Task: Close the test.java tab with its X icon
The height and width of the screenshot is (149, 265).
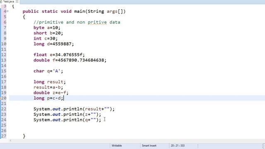Action: click(17, 2)
